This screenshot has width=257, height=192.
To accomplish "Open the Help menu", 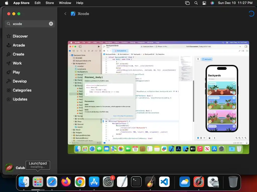I will tap(80, 3).
